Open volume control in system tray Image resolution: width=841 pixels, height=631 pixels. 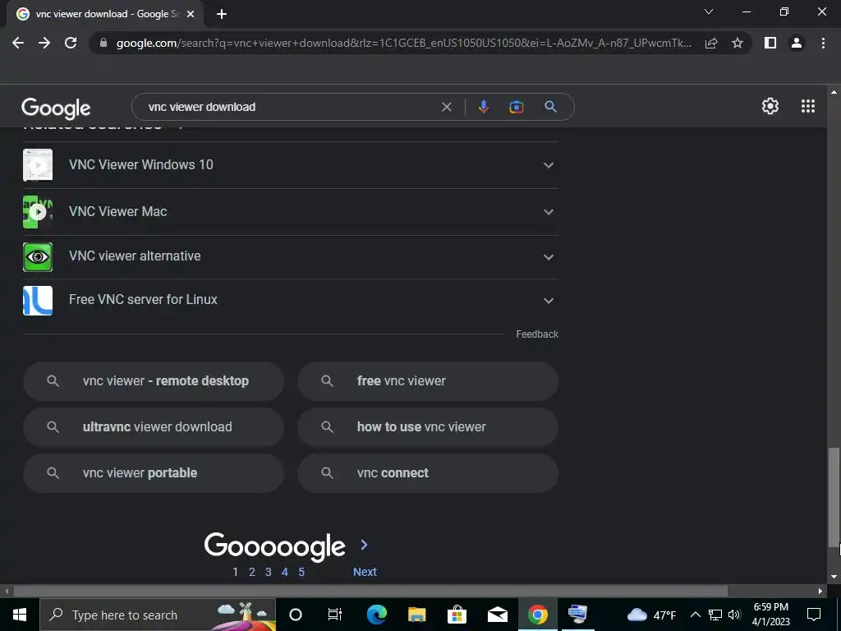click(x=735, y=615)
